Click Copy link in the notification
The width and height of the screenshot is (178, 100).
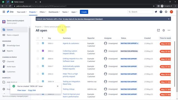pyautogui.click(x=32, y=90)
